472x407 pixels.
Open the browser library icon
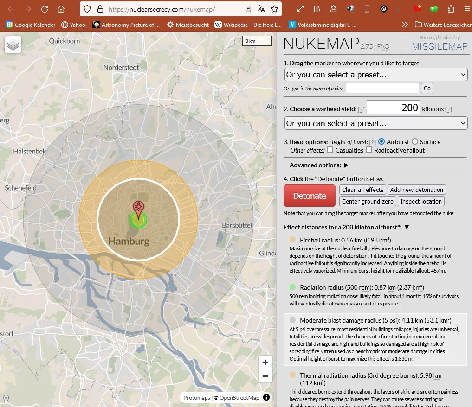click(317, 9)
